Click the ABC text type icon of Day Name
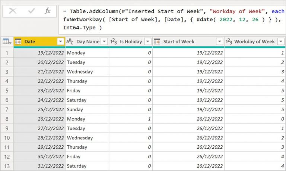This screenshot has height=171, width=286. [x=70, y=42]
